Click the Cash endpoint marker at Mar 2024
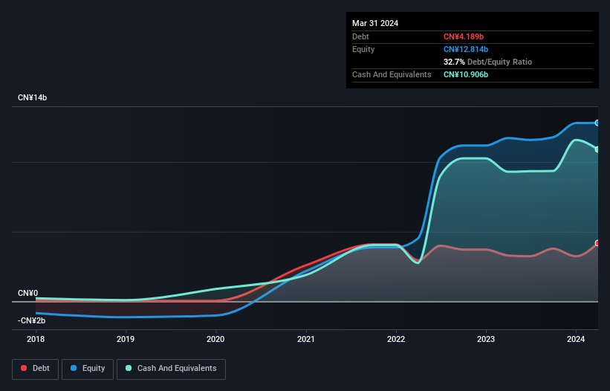 (x=597, y=149)
